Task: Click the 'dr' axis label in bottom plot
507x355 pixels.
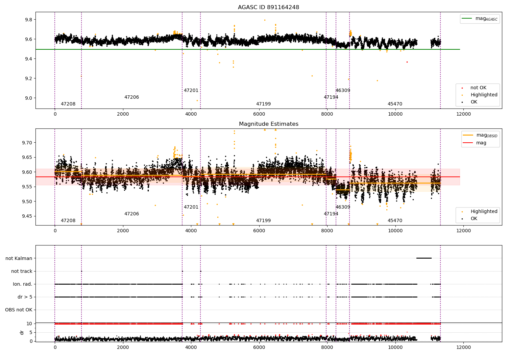Action: (x=22, y=332)
